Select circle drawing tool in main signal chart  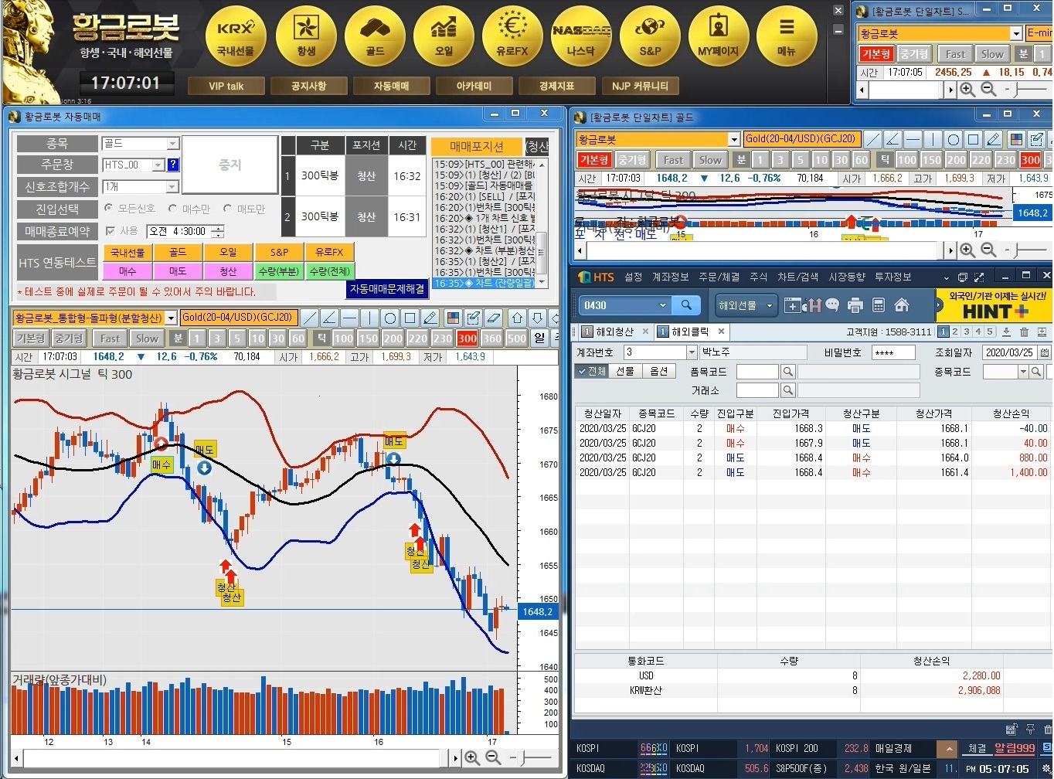tap(390, 318)
